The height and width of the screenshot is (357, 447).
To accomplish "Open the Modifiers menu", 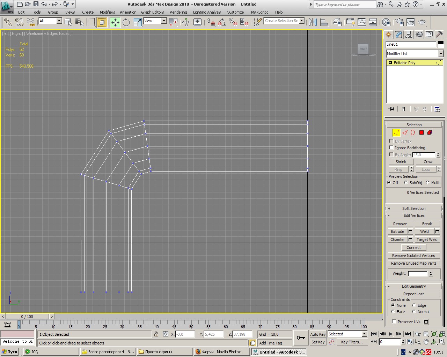I will pyautogui.click(x=107, y=12).
